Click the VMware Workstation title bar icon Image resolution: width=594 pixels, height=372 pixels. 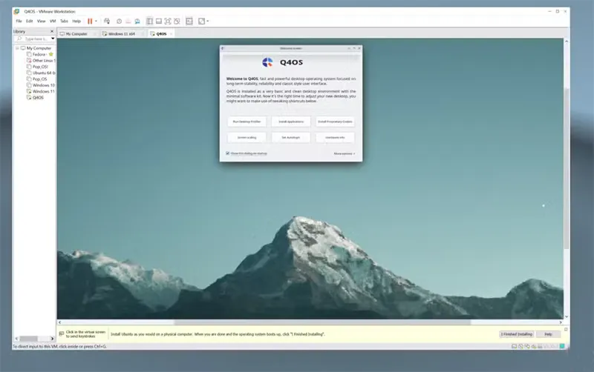click(17, 11)
